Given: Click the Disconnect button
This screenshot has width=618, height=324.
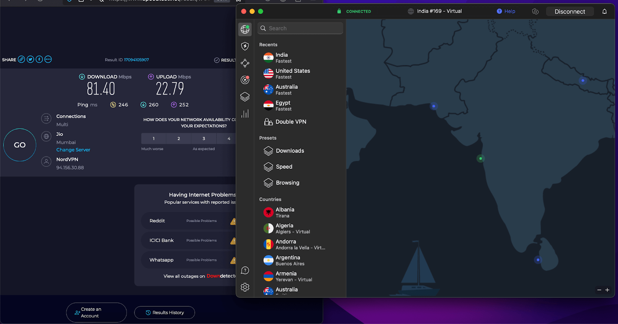Looking at the screenshot, I should click(570, 12).
